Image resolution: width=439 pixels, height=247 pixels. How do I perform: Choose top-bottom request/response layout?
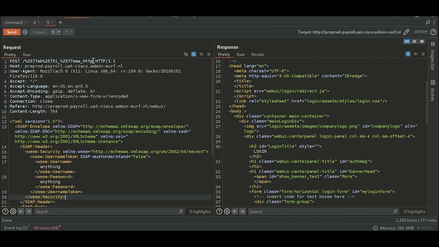414,42
